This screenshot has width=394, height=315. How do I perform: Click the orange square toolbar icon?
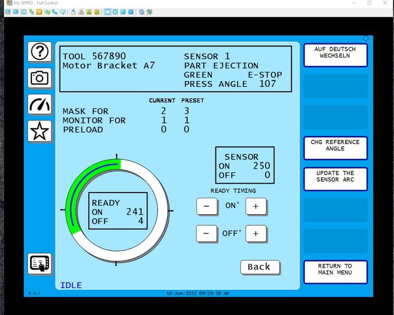pos(39,12)
